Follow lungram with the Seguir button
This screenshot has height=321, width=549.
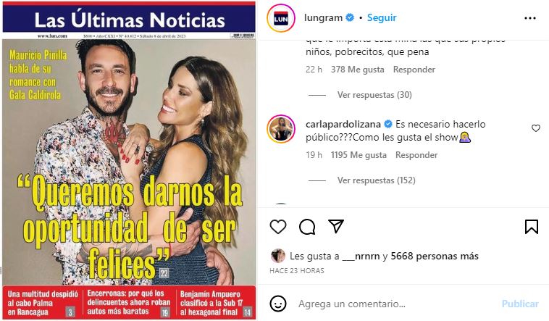click(382, 17)
